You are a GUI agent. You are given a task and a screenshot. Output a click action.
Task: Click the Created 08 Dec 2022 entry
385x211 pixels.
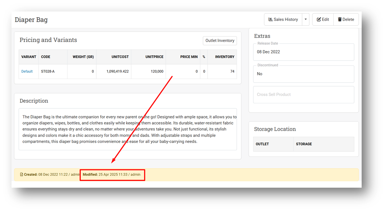click(50, 174)
